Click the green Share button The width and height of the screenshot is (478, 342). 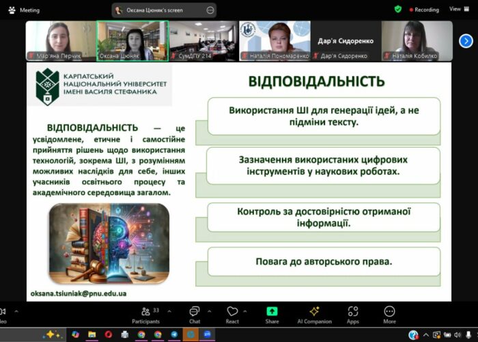pyautogui.click(x=272, y=313)
